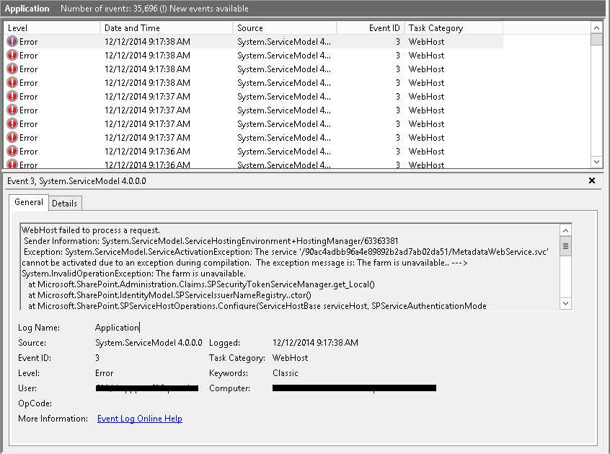Click the 'OpCode:' label
Screen dimensions: 610x454
[35, 403]
